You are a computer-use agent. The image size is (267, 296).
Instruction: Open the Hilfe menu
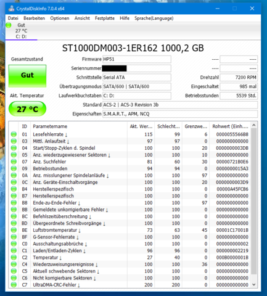pyautogui.click(x=125, y=18)
